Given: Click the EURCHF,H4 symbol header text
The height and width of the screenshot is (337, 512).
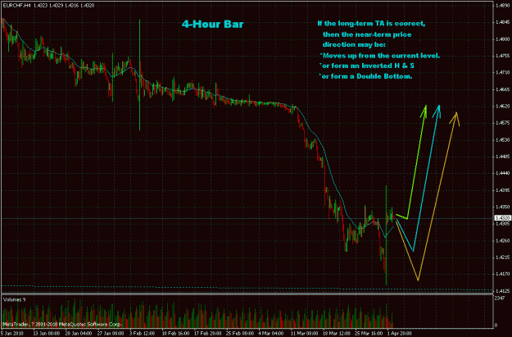Looking at the screenshot, I should 16,6.
